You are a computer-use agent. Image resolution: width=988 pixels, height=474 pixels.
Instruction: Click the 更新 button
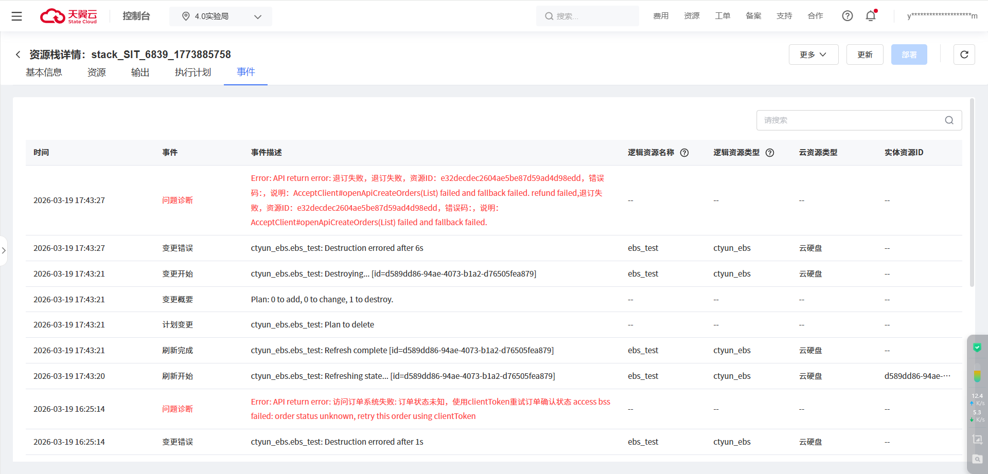(x=865, y=54)
